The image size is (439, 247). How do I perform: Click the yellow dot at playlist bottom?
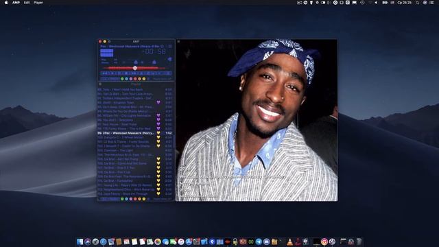[144, 199]
